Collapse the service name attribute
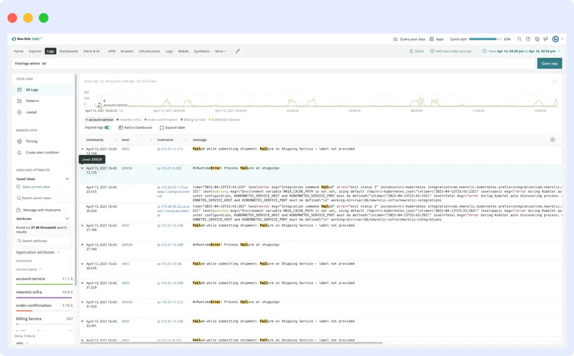 pos(40,269)
